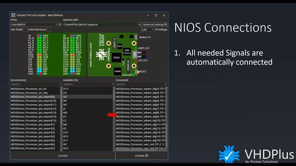Remove the uart_rxd connection with X
Image resolution: width=296 pixels, height=166 pixels.
tap(163, 144)
